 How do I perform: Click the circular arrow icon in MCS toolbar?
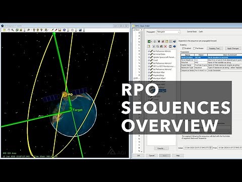[x=155, y=41]
